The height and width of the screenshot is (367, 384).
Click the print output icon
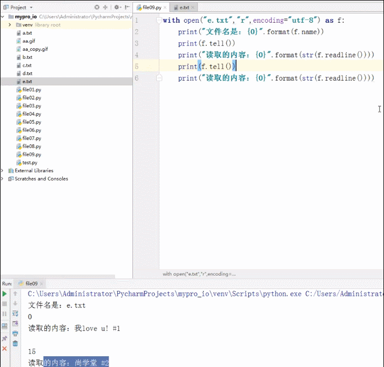point(15,333)
